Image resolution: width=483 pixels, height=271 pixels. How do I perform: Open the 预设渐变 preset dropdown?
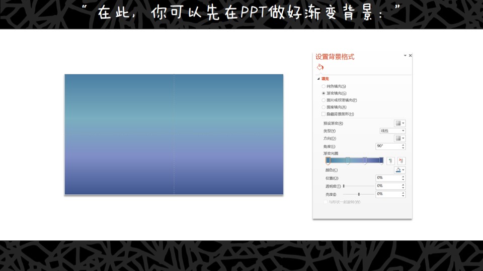(399, 123)
